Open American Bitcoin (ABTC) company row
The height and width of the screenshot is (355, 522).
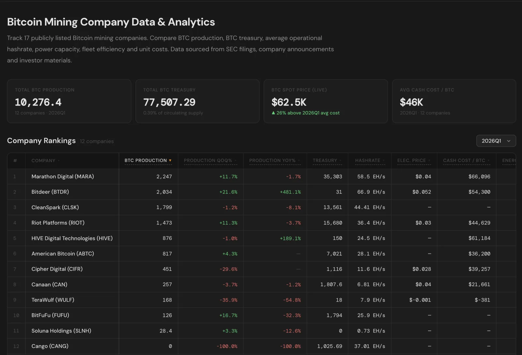coord(262,254)
